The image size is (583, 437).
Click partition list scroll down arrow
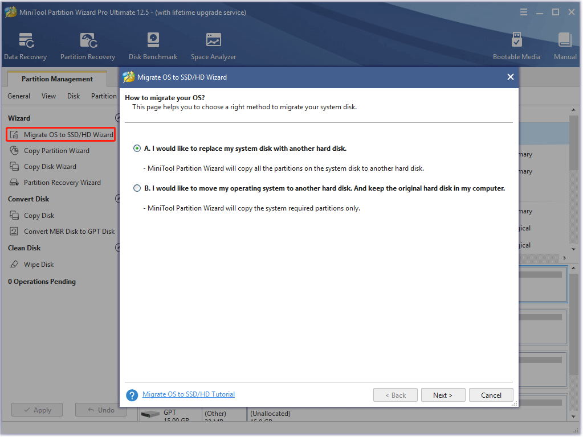tap(573, 249)
